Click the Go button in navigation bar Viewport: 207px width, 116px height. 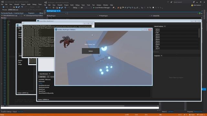pyautogui.click(x=201, y=14)
